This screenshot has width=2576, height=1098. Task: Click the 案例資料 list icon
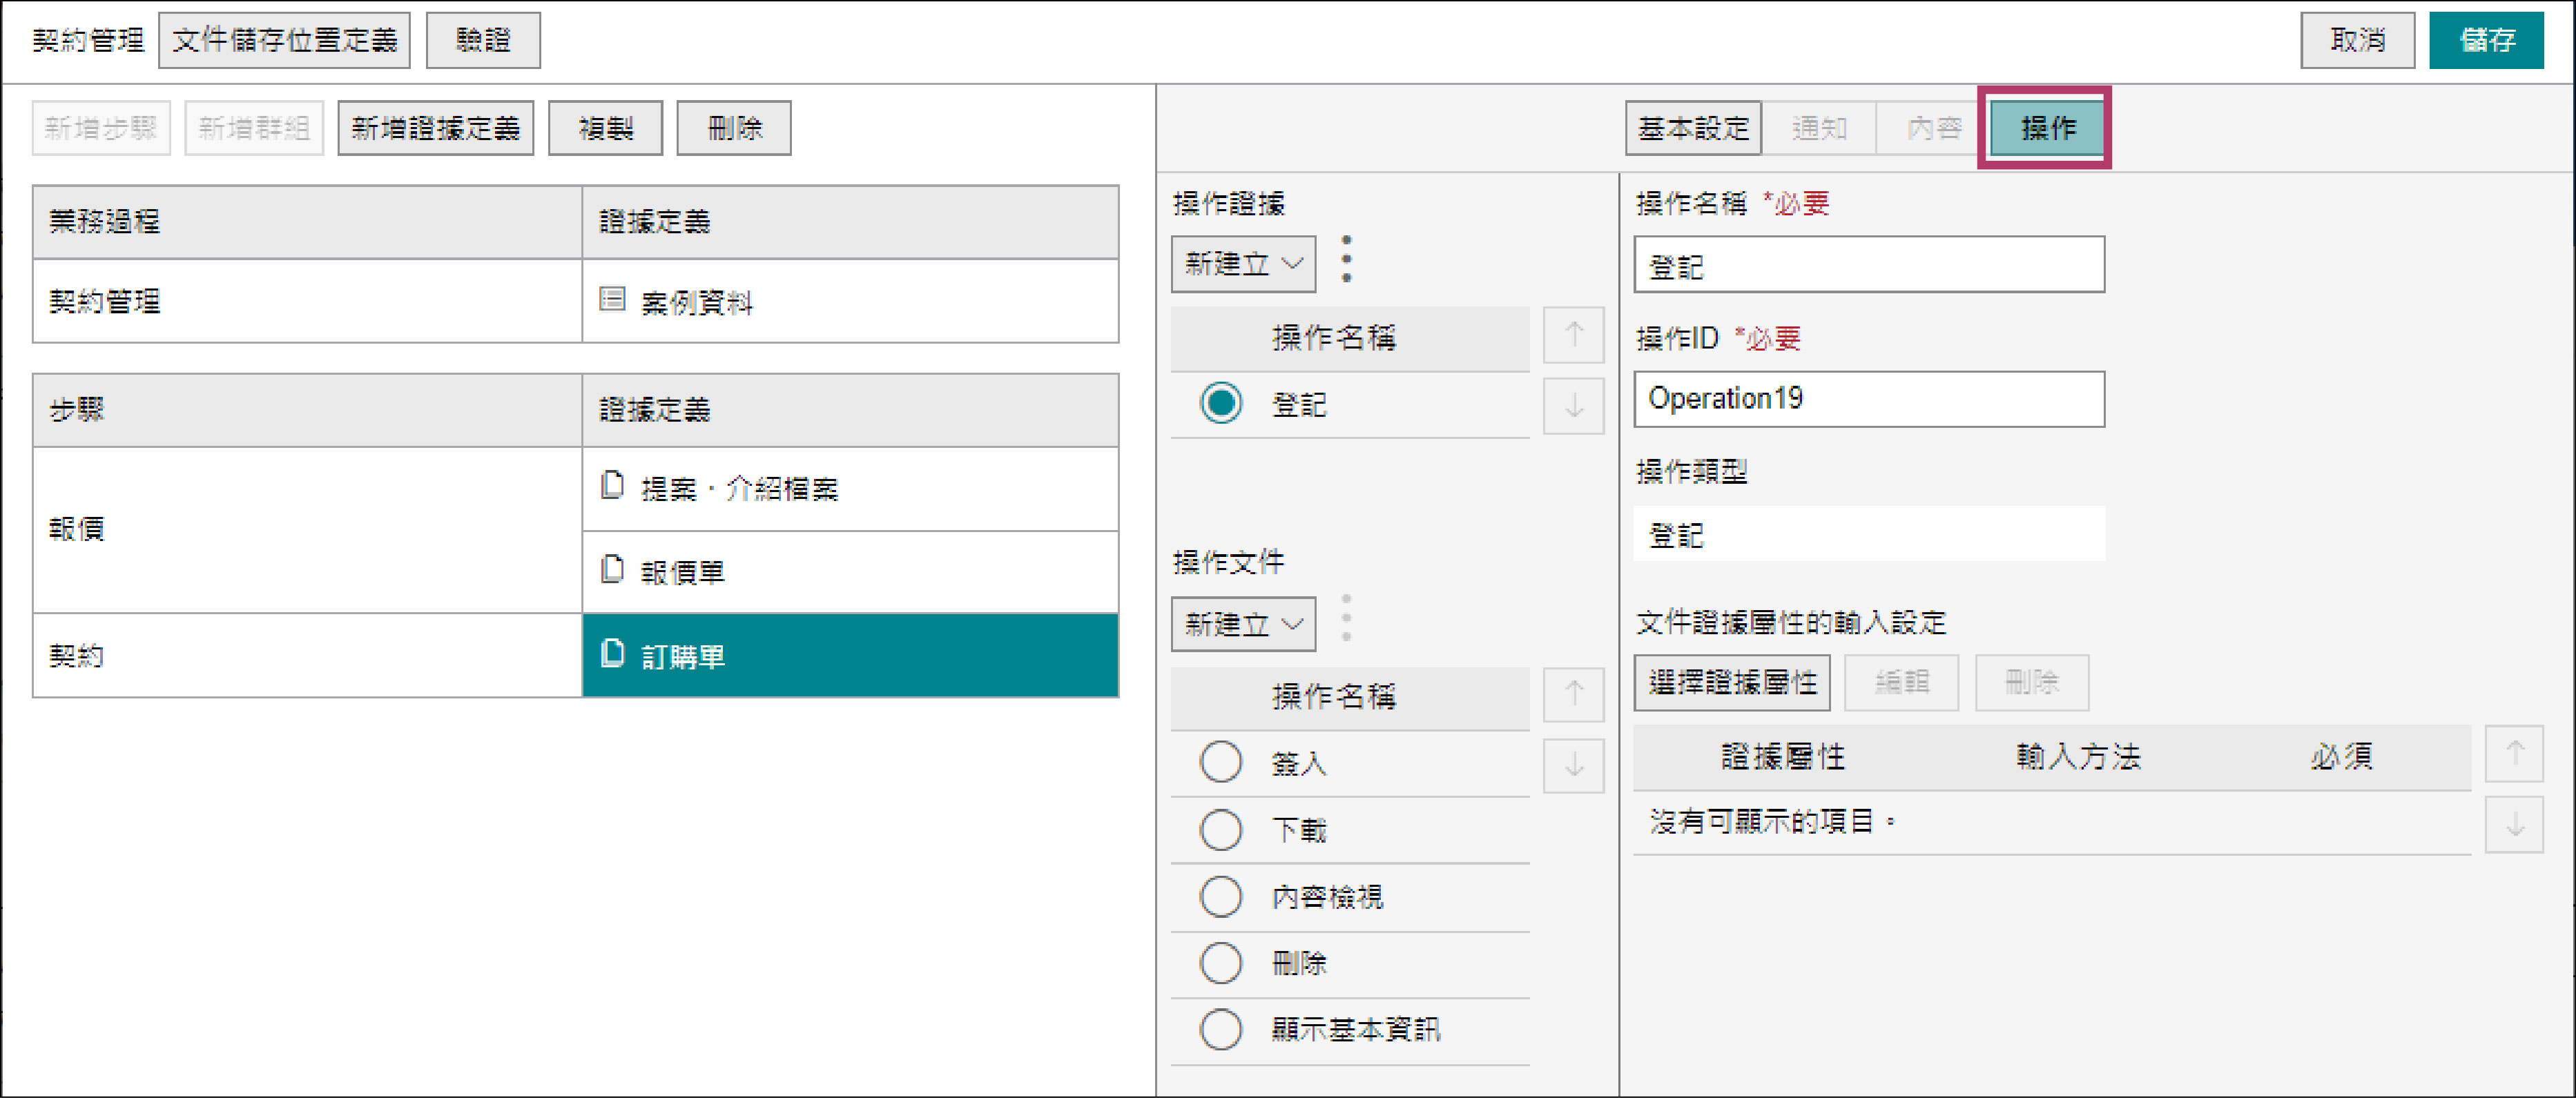click(x=612, y=299)
